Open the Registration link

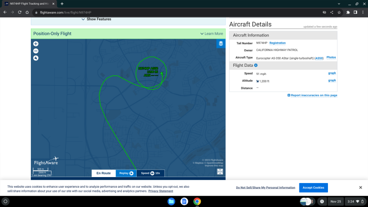click(x=277, y=43)
